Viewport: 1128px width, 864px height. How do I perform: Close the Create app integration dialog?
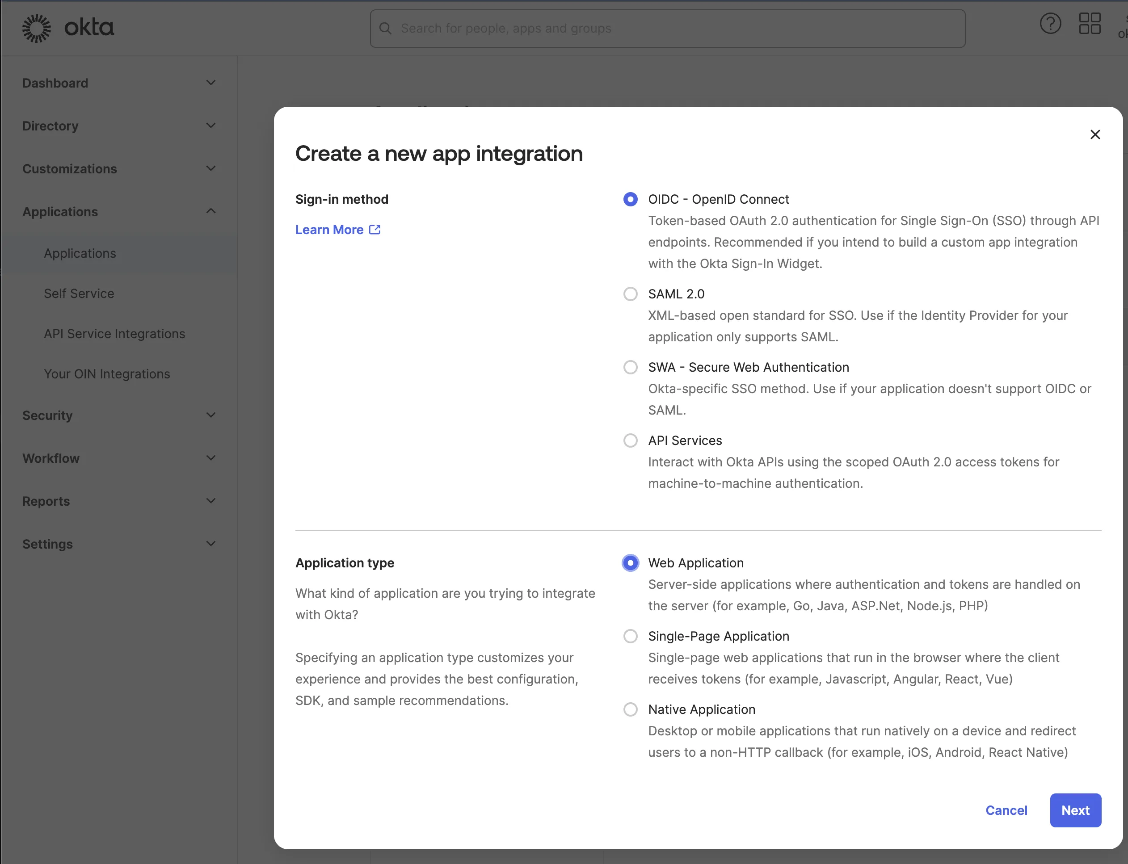pos(1094,134)
